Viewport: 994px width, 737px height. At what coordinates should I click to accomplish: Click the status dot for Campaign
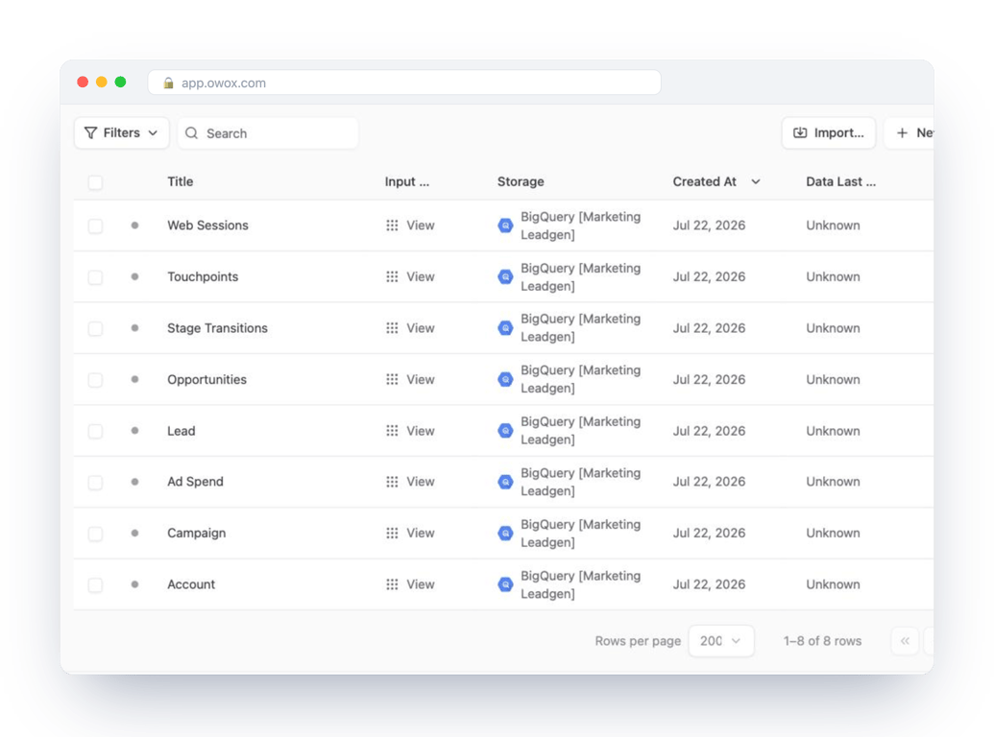click(134, 534)
